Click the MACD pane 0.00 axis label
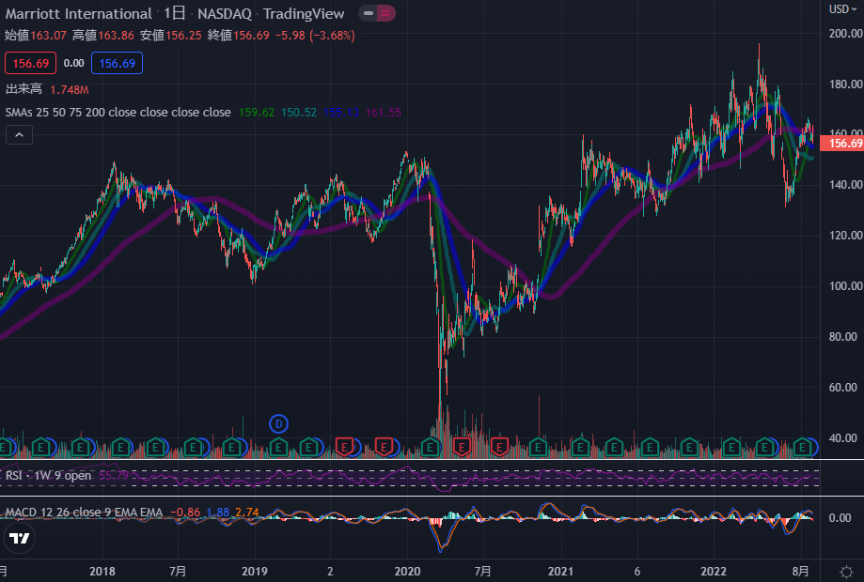 (x=840, y=517)
